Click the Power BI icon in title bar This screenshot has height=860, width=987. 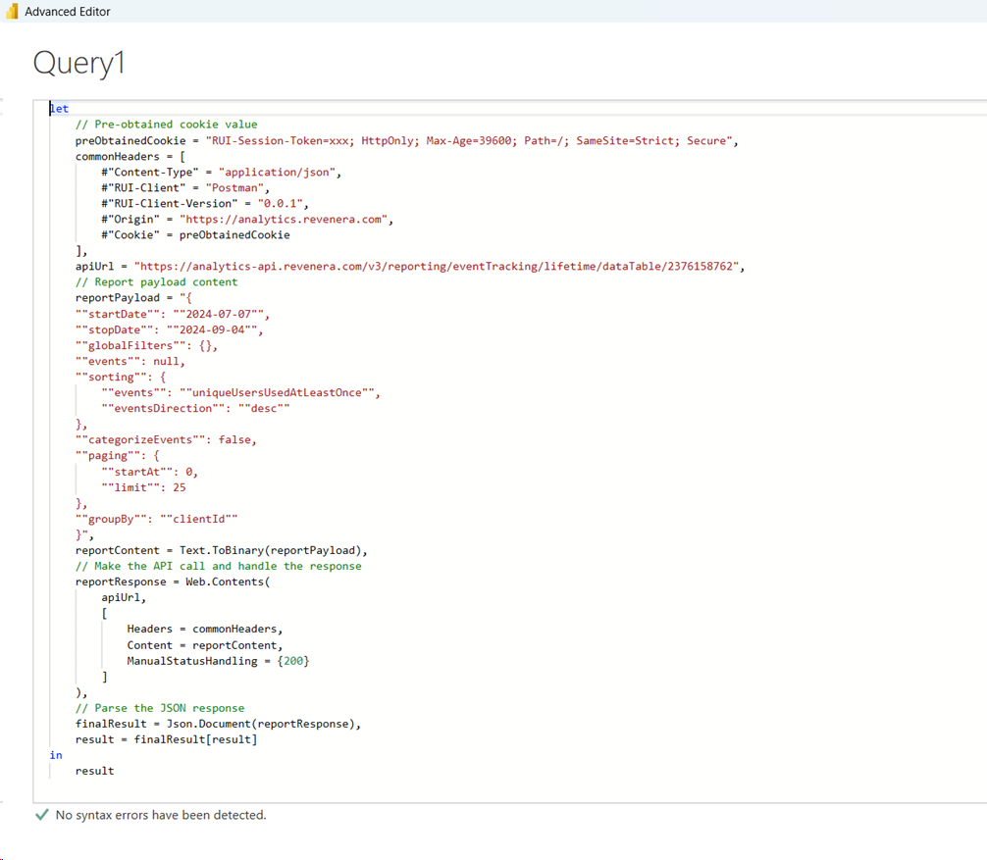pos(12,12)
